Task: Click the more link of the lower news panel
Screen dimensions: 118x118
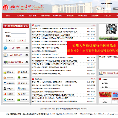Action: pos(93,79)
